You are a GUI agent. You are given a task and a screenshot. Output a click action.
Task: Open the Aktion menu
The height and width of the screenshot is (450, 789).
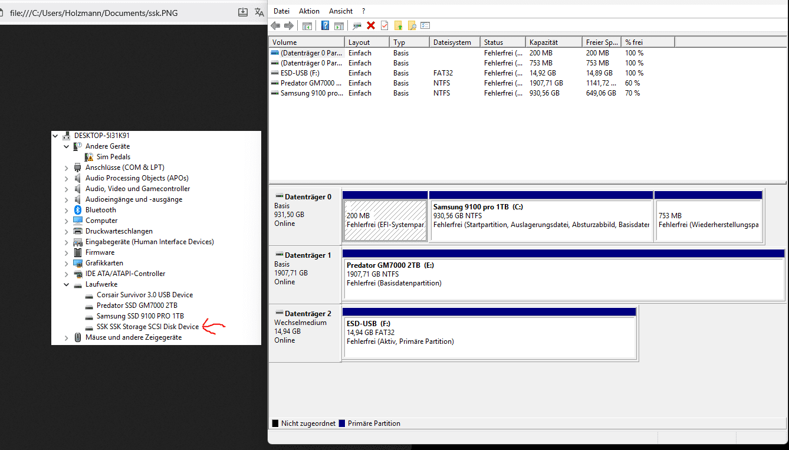pos(309,11)
